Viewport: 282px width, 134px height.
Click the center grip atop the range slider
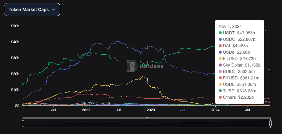point(147,118)
